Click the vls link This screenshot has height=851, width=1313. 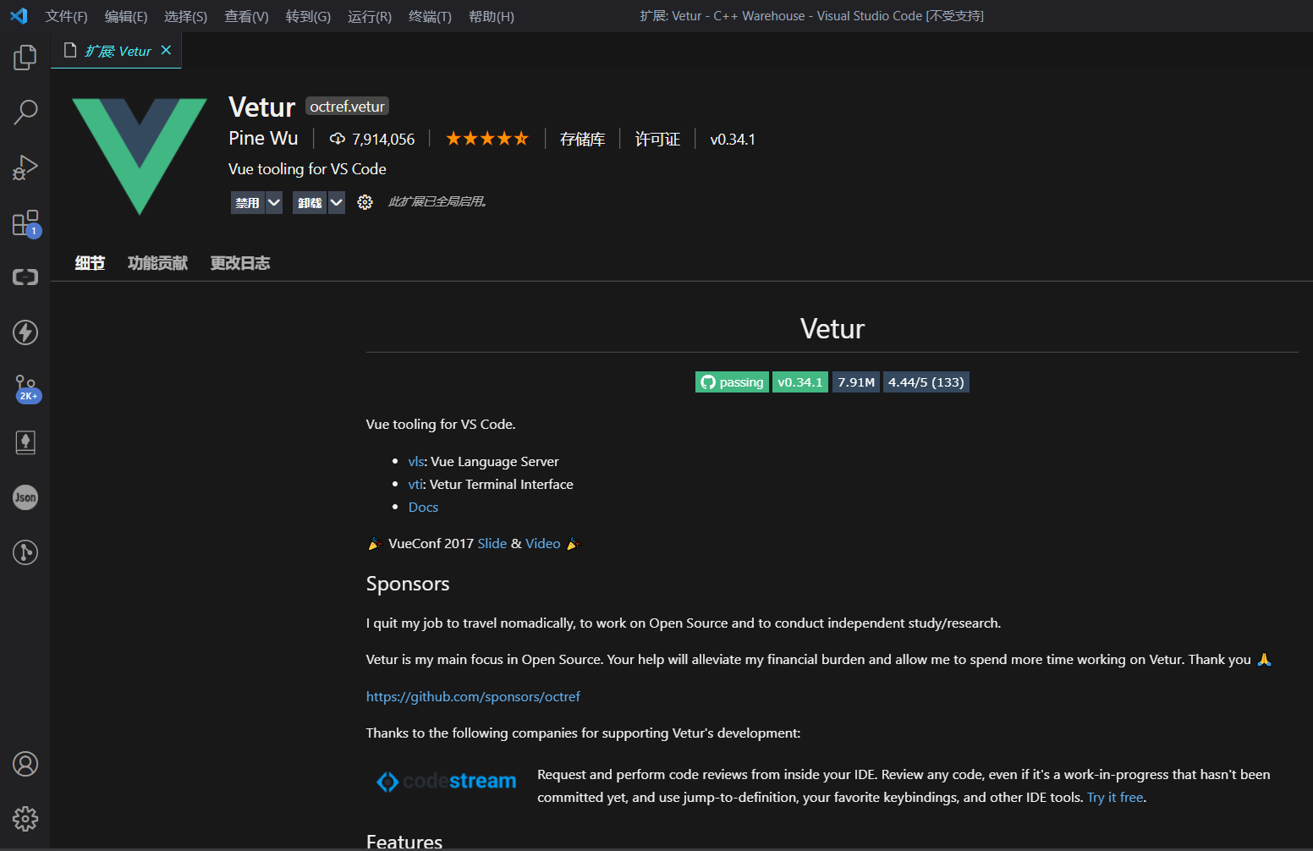(x=415, y=461)
